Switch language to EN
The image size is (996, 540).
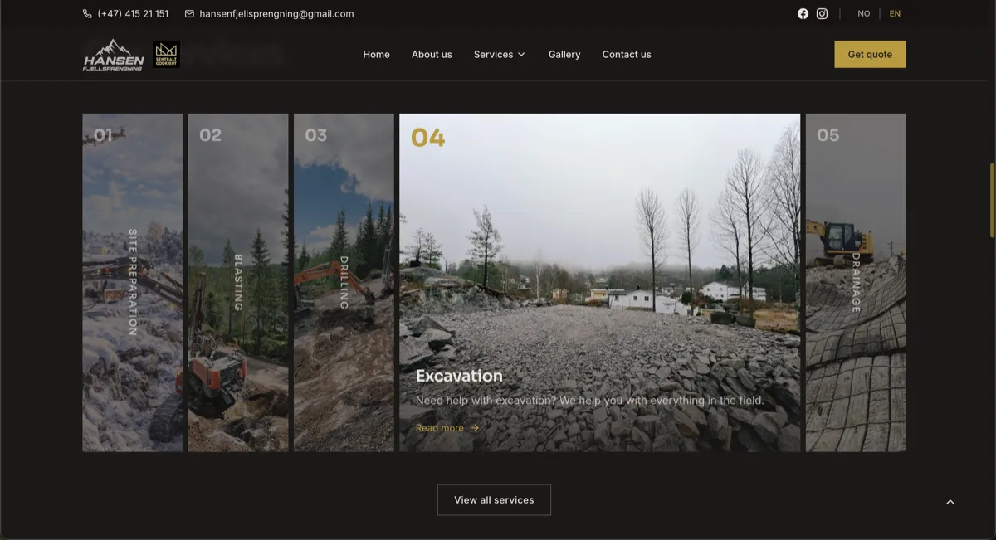click(895, 14)
